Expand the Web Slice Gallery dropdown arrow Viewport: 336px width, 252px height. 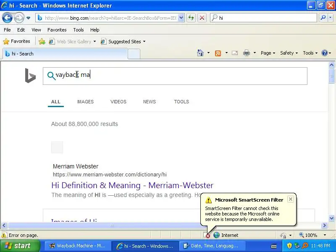pyautogui.click(x=94, y=41)
